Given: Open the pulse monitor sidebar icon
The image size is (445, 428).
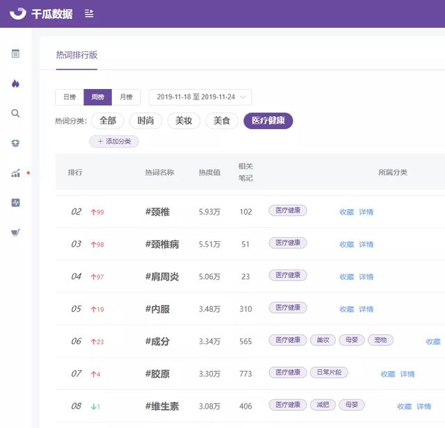Looking at the screenshot, I should point(15,203).
